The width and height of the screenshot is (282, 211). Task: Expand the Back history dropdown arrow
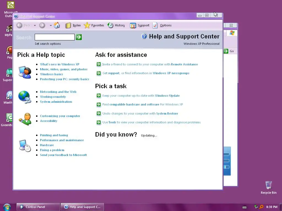pos(35,26)
